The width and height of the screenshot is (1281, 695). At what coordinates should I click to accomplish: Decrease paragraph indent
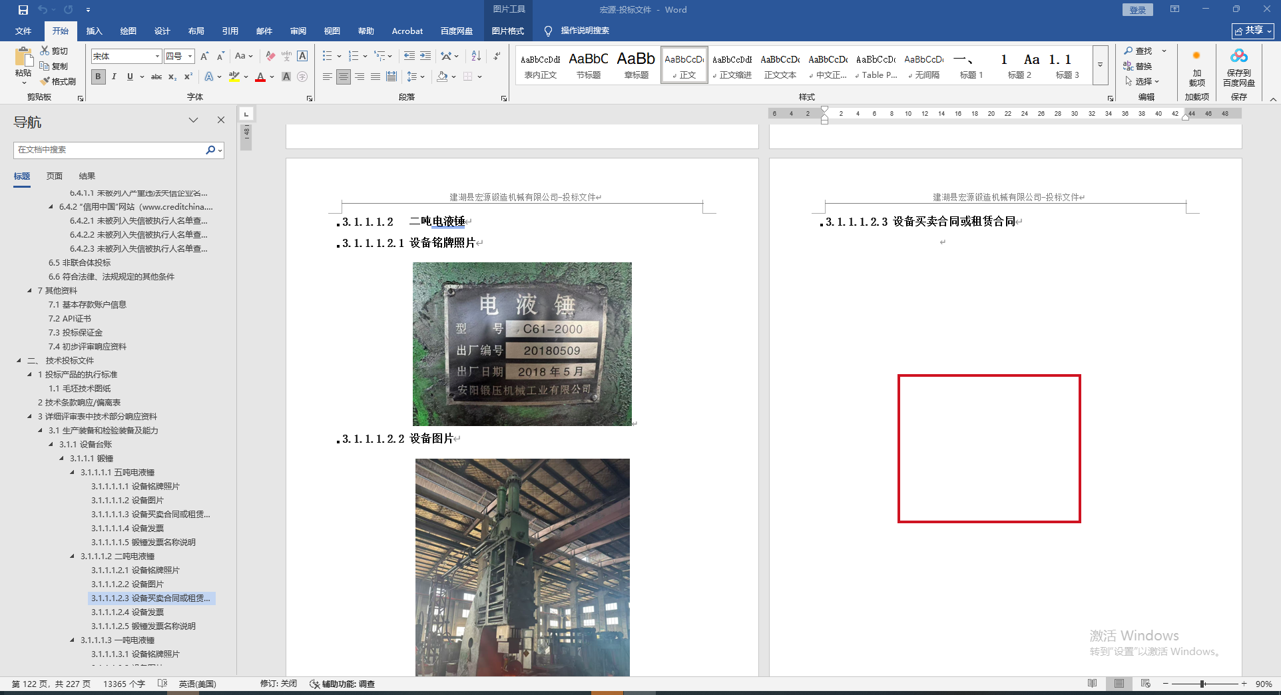pyautogui.click(x=409, y=57)
